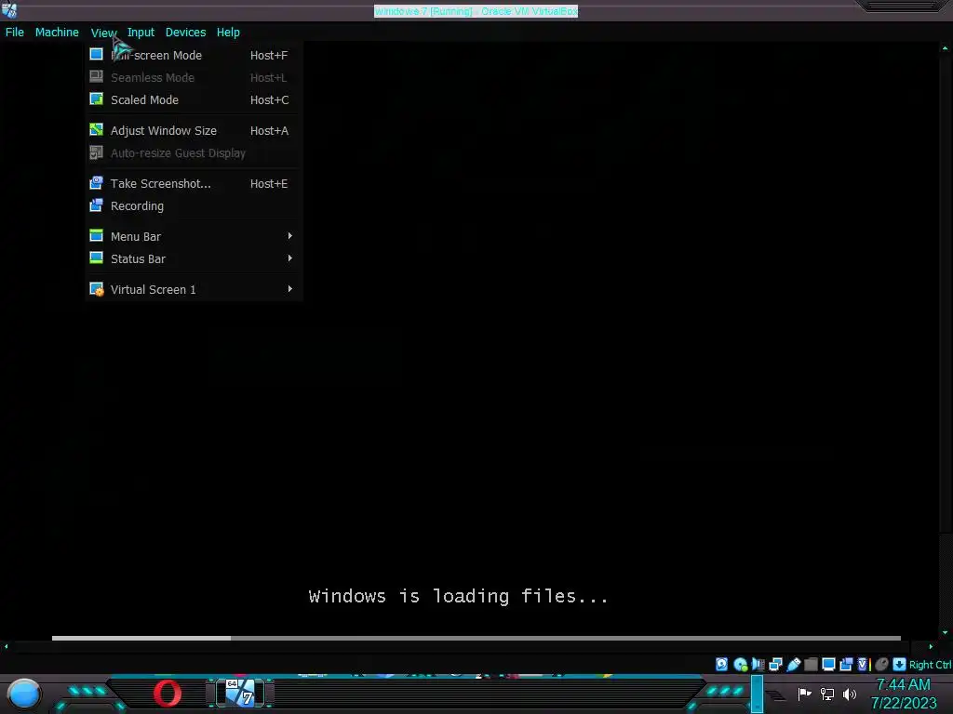This screenshot has width=953, height=714.
Task: Expand the Menu Bar submenu arrow
Action: point(290,235)
